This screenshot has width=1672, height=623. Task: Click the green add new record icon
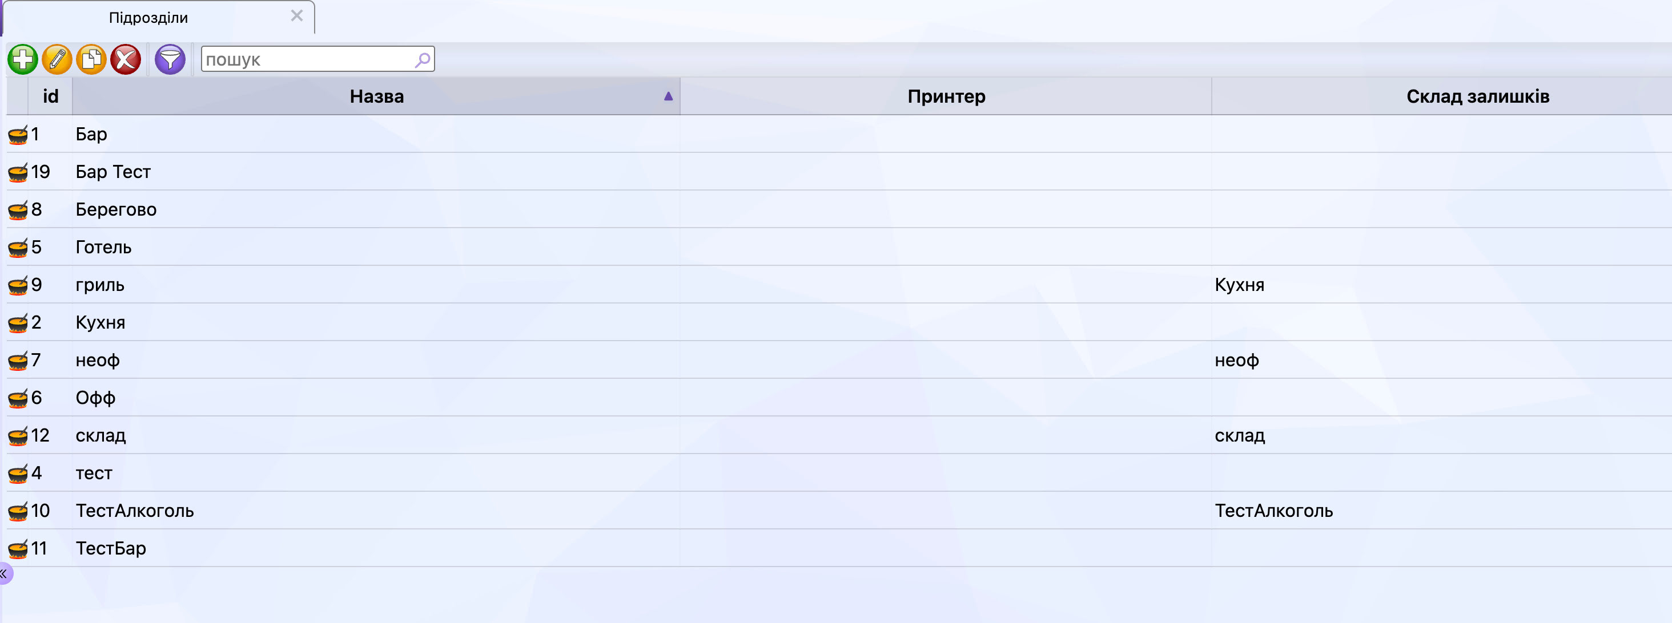pyautogui.click(x=23, y=60)
